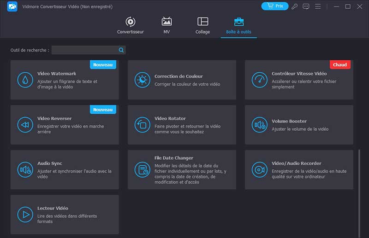Image resolution: width=369 pixels, height=238 pixels.
Task: Open the Lecteur Vidéo play icon
Action: pos(25,215)
